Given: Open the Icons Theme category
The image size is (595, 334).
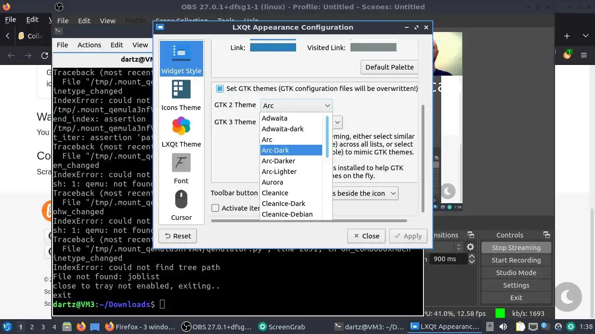Looking at the screenshot, I should tap(181, 96).
